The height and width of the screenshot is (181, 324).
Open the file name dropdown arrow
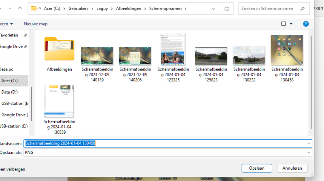(309, 143)
